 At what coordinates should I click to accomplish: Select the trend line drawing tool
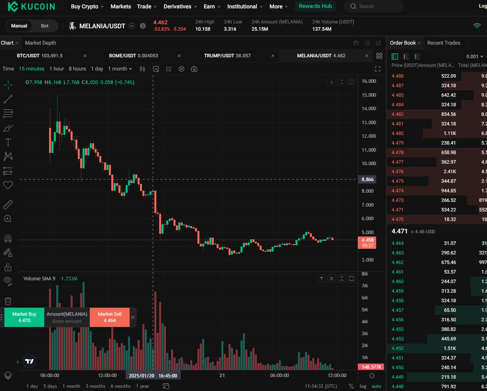[8, 99]
